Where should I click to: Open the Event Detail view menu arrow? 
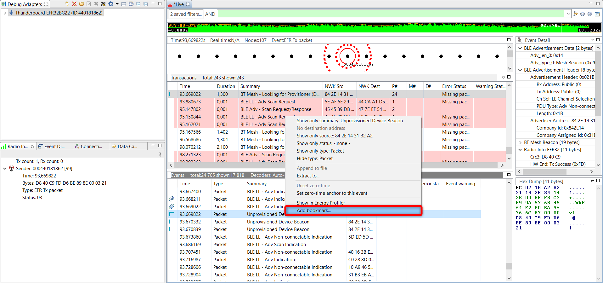592,40
